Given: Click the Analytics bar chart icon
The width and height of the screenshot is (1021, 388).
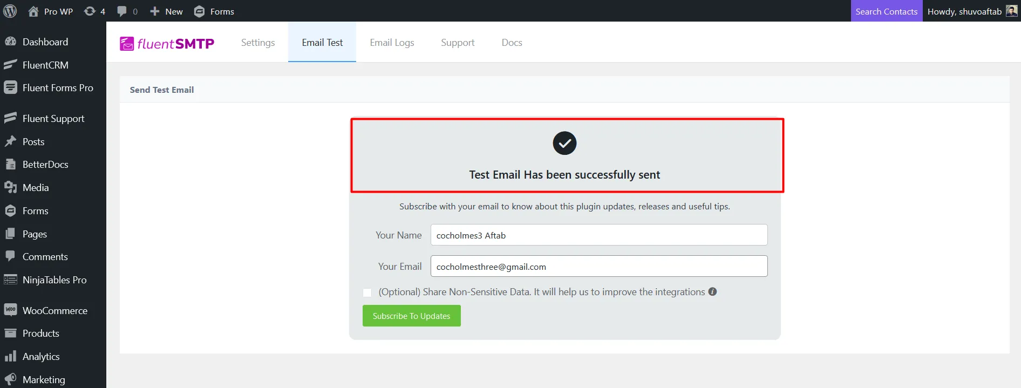Looking at the screenshot, I should tap(10, 356).
